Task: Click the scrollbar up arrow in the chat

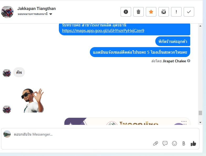Action: point(200,26)
